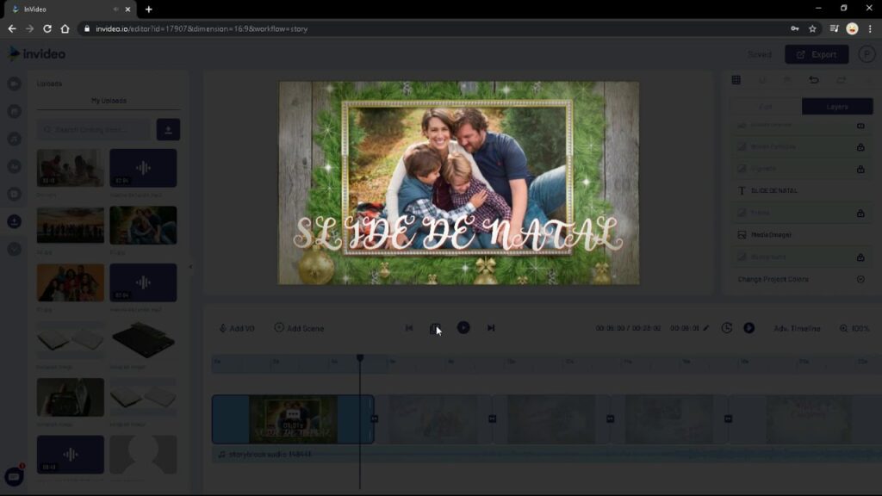Select the first uploaded family video thumbnail
Screen dimensions: 882x496
[71, 168]
